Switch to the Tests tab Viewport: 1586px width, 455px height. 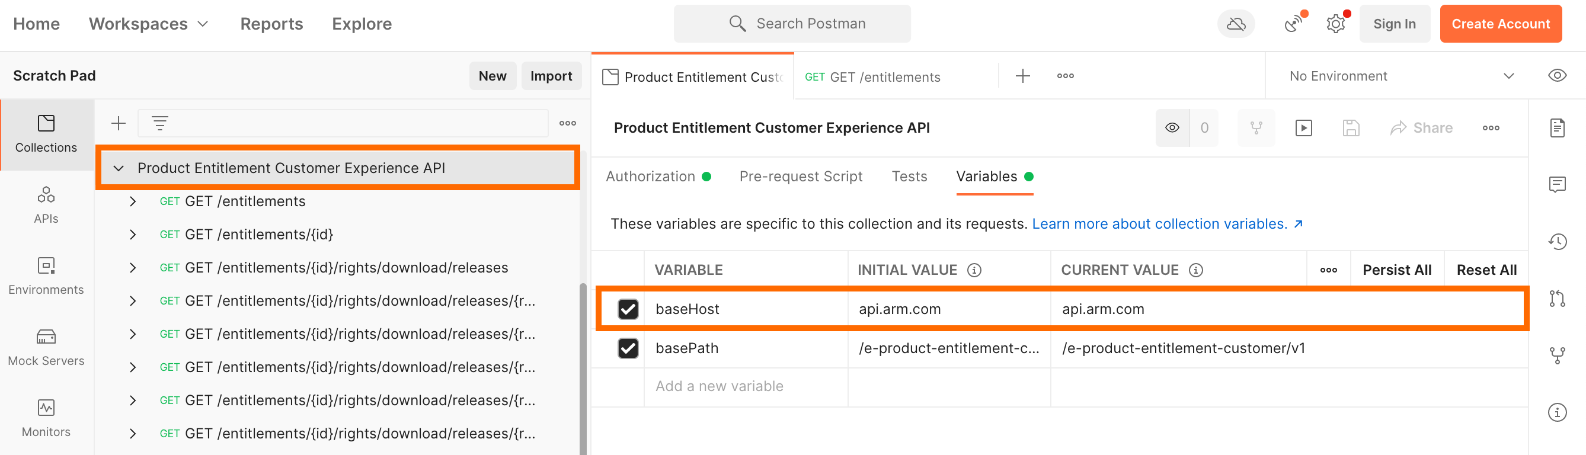[x=909, y=177]
